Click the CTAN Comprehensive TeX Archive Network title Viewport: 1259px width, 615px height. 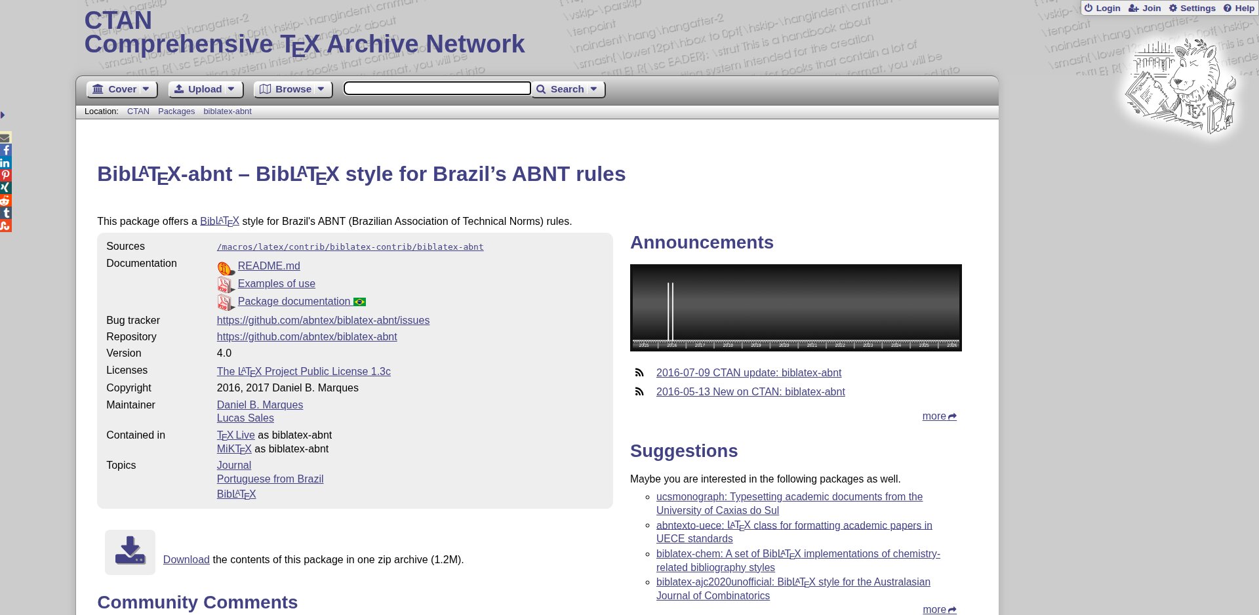[304, 32]
